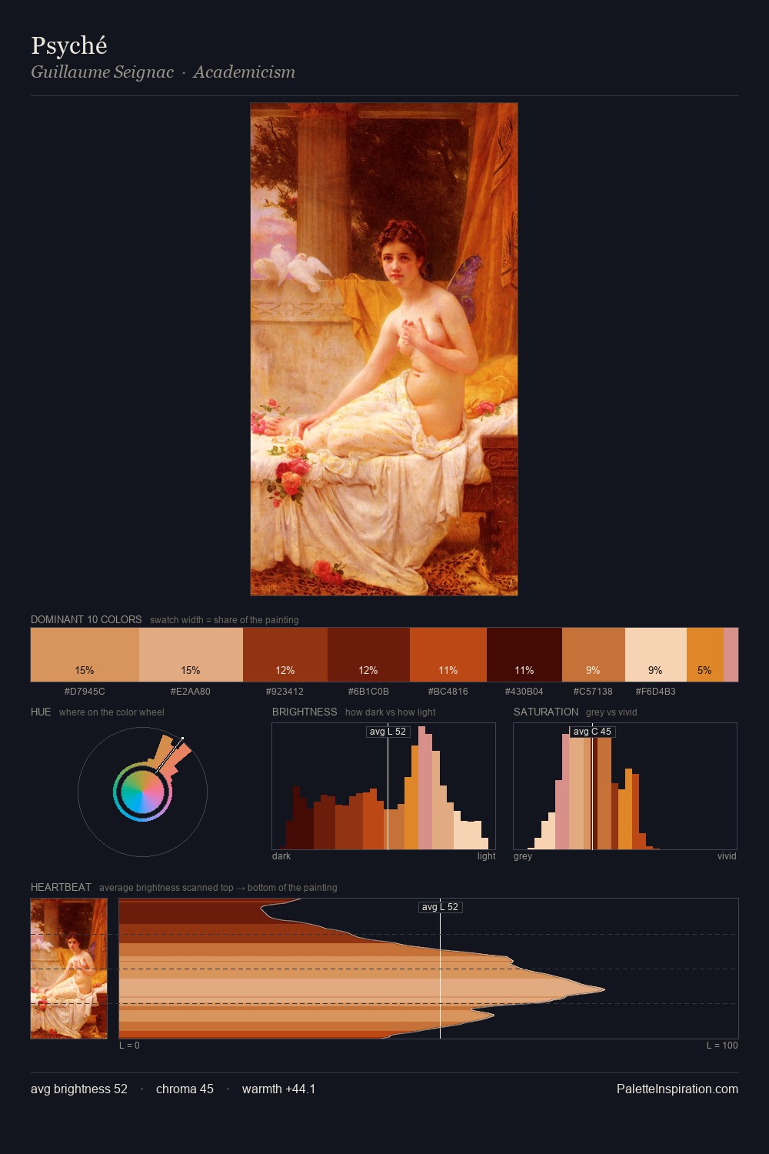
Task: Click the 'avg L 52' marker in Heartbeat chart
Action: click(440, 907)
